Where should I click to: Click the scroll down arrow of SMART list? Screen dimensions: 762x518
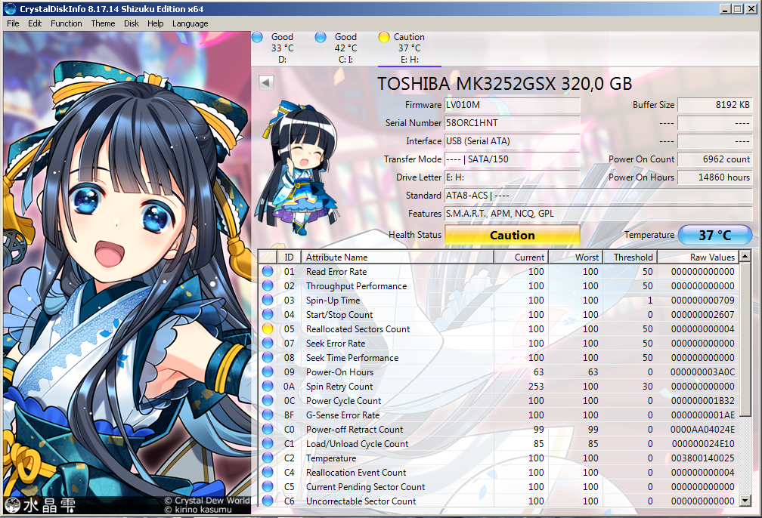pos(745,501)
